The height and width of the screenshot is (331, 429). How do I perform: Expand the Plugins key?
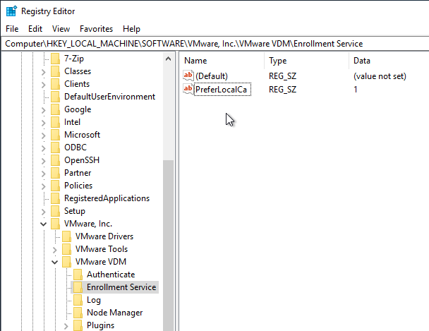tap(66, 326)
